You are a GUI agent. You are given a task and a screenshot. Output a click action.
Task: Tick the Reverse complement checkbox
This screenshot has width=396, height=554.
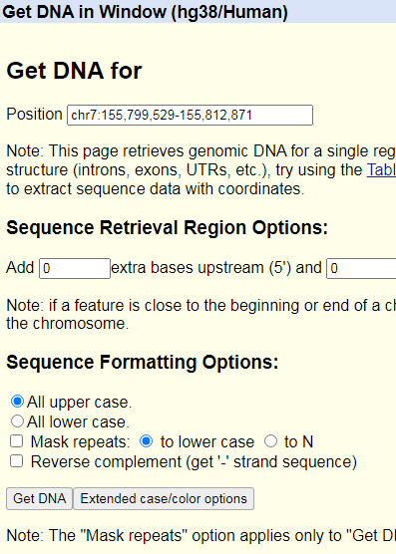(17, 461)
